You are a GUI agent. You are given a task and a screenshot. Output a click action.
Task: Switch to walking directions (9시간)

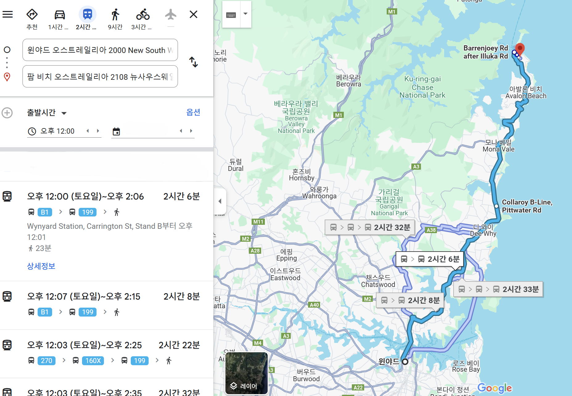(115, 19)
